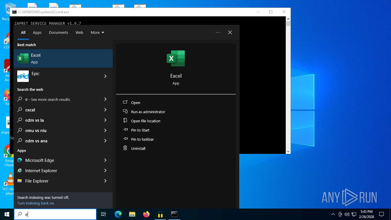Click the padlock app icon on the taskbar
The width and height of the screenshot is (391, 220).
160,214
